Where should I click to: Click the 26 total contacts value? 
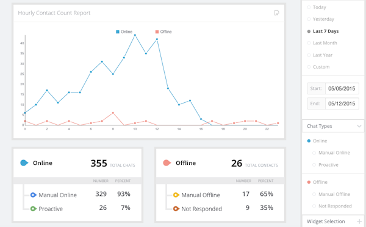[237, 163]
